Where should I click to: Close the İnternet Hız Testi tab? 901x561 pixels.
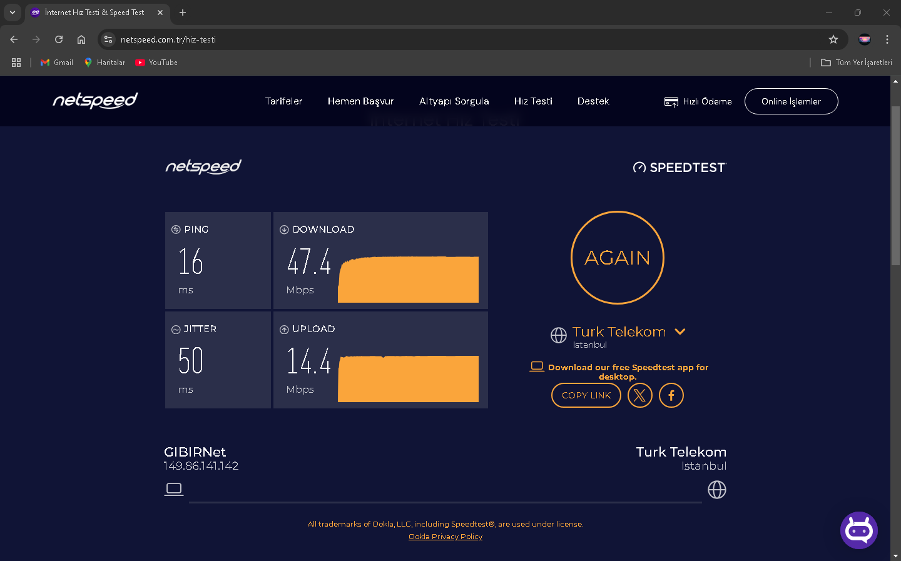(160, 13)
